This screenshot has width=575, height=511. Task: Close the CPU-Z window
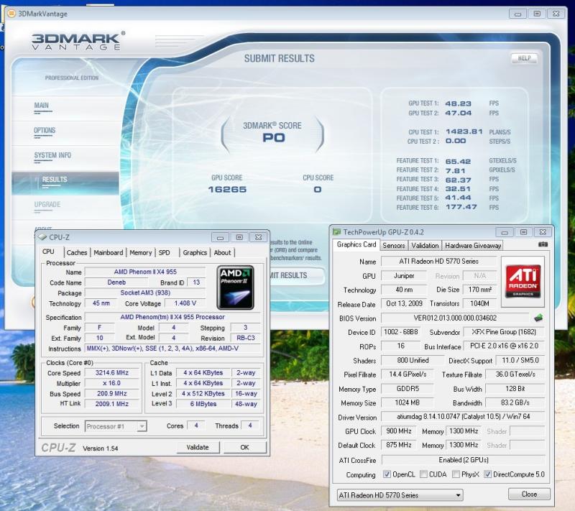point(258,238)
